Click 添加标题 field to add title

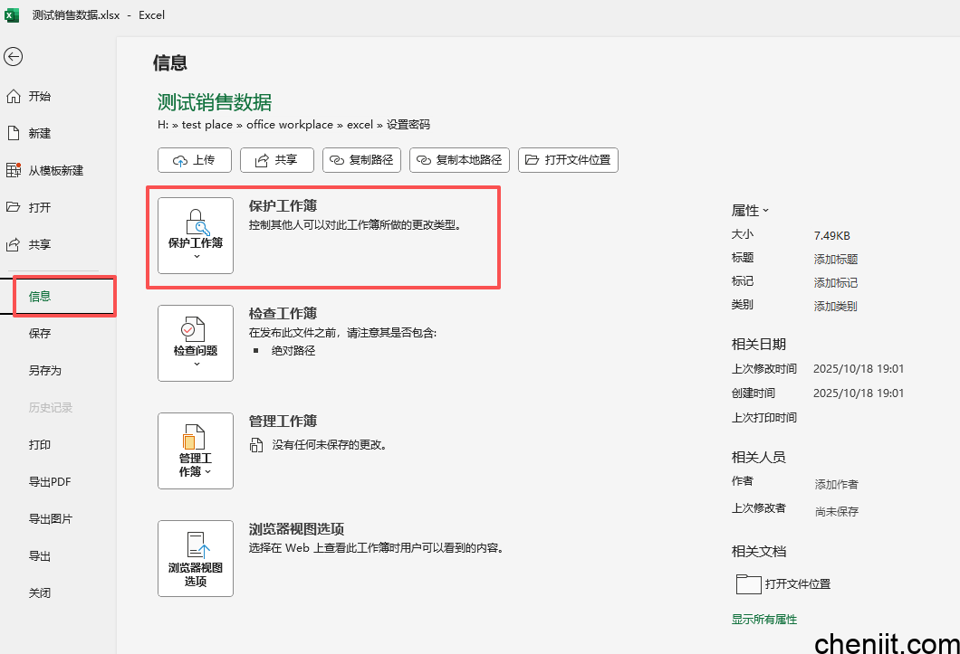click(835, 260)
